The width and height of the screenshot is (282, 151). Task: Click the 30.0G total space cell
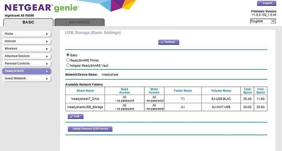click(x=247, y=107)
